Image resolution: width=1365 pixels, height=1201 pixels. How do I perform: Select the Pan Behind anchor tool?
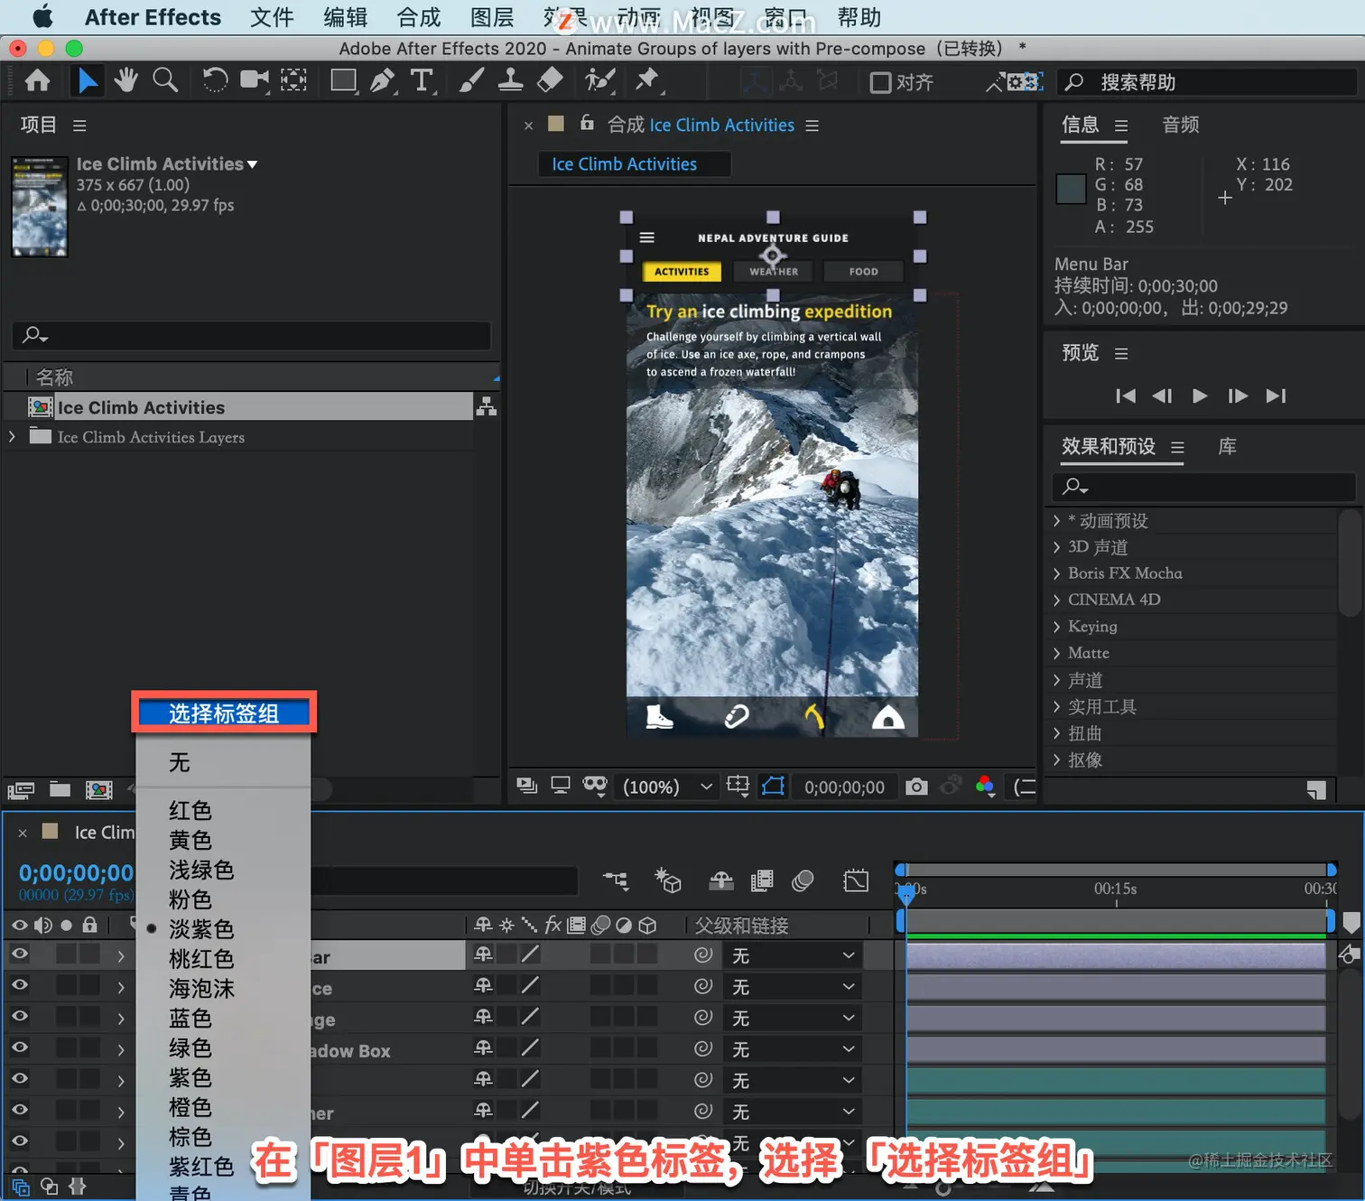coord(293,81)
